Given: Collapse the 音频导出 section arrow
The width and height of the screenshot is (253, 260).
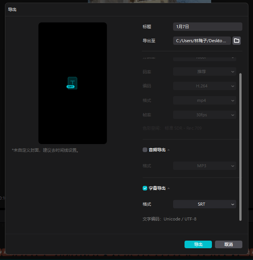Looking at the screenshot, I should click(169, 150).
